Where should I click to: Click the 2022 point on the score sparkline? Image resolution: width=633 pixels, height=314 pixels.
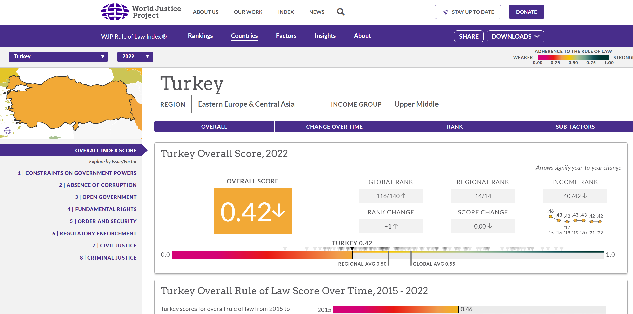[600, 222]
